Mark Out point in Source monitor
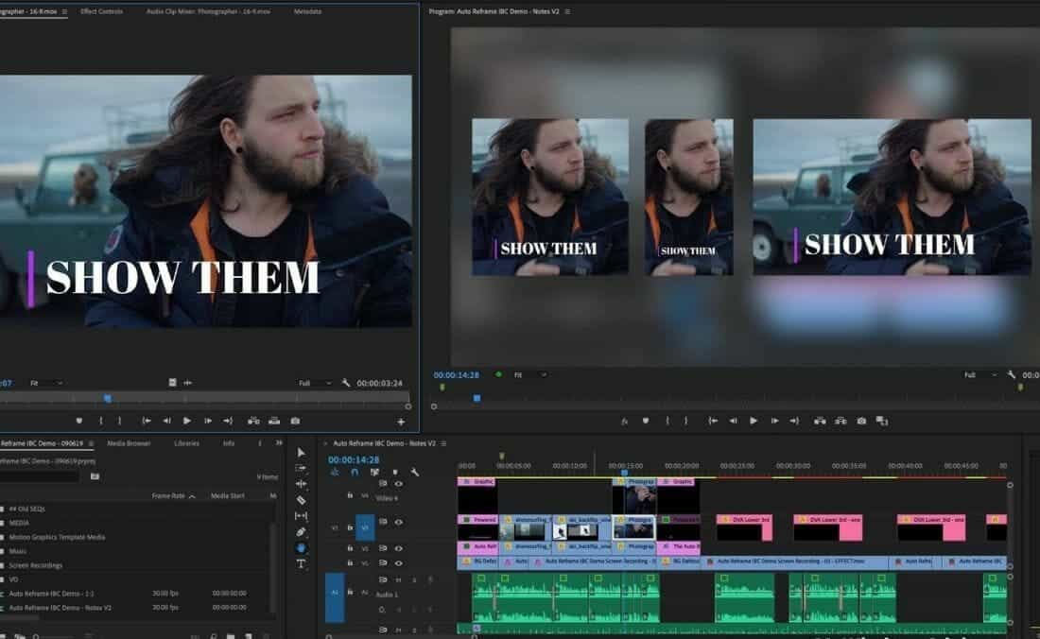The height and width of the screenshot is (639, 1040). (x=119, y=421)
